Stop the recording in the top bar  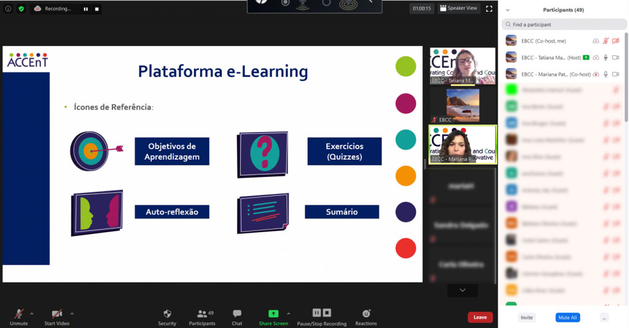pyautogui.click(x=96, y=9)
